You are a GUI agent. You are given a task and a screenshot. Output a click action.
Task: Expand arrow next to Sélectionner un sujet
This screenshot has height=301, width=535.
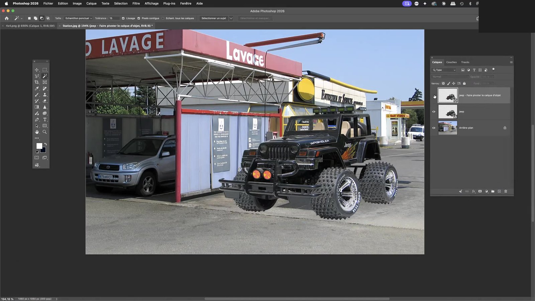tap(231, 18)
